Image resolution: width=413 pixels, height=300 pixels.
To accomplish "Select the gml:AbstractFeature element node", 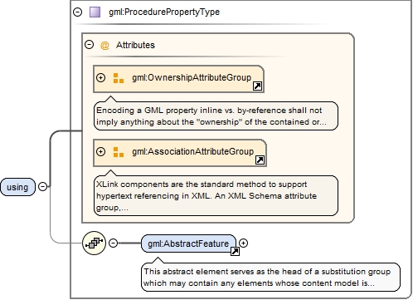I will click(x=188, y=243).
